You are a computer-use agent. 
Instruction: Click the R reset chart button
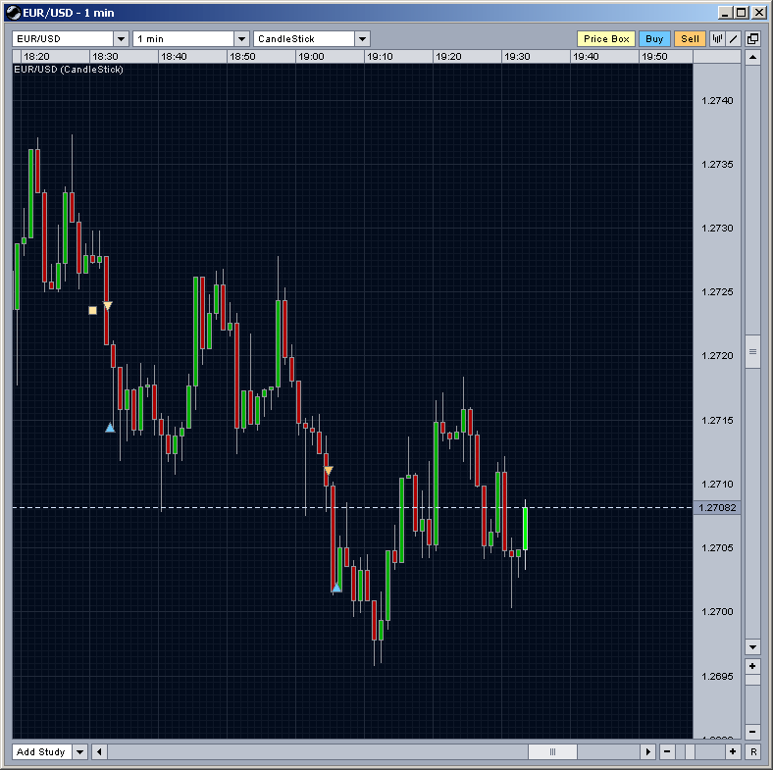click(753, 751)
